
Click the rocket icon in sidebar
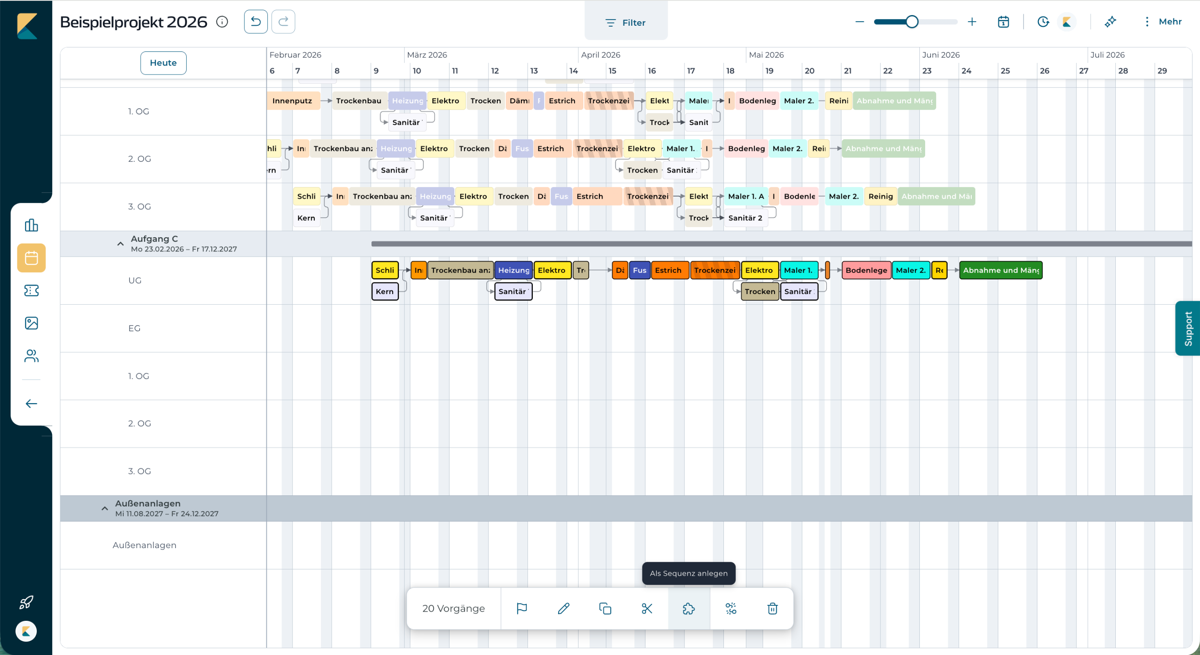[26, 602]
